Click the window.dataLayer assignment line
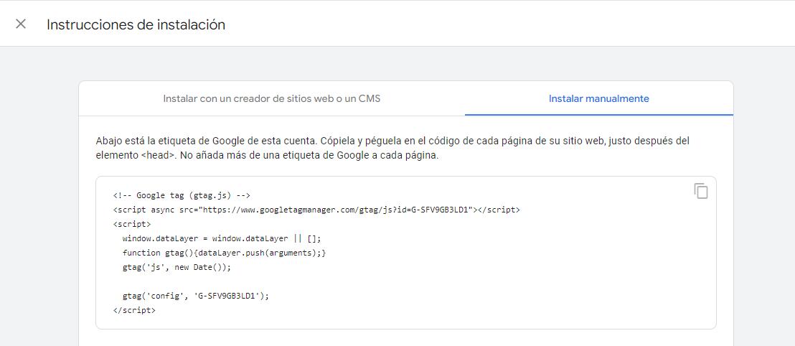Viewport: 795px width, 346px height. coord(222,238)
